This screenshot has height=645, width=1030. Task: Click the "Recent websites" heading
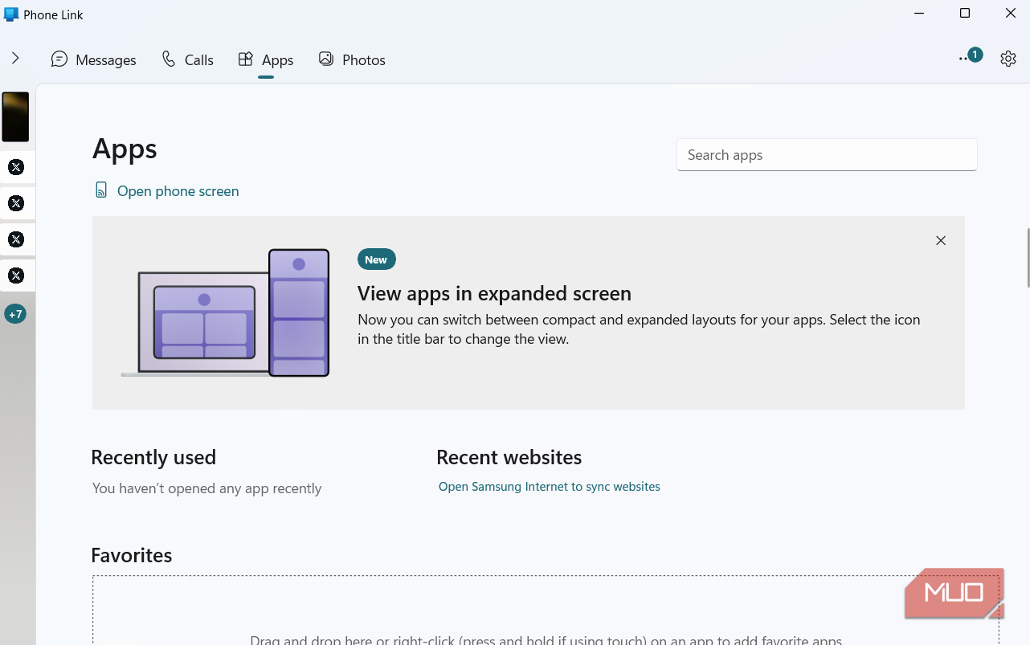[x=509, y=457]
